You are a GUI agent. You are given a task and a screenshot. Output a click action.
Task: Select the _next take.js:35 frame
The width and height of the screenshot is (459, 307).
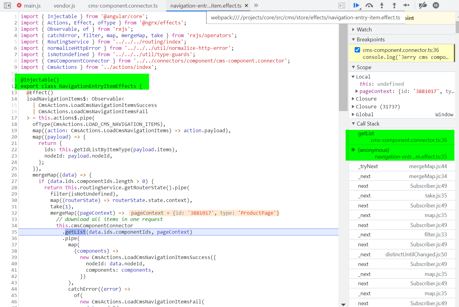[402, 196]
